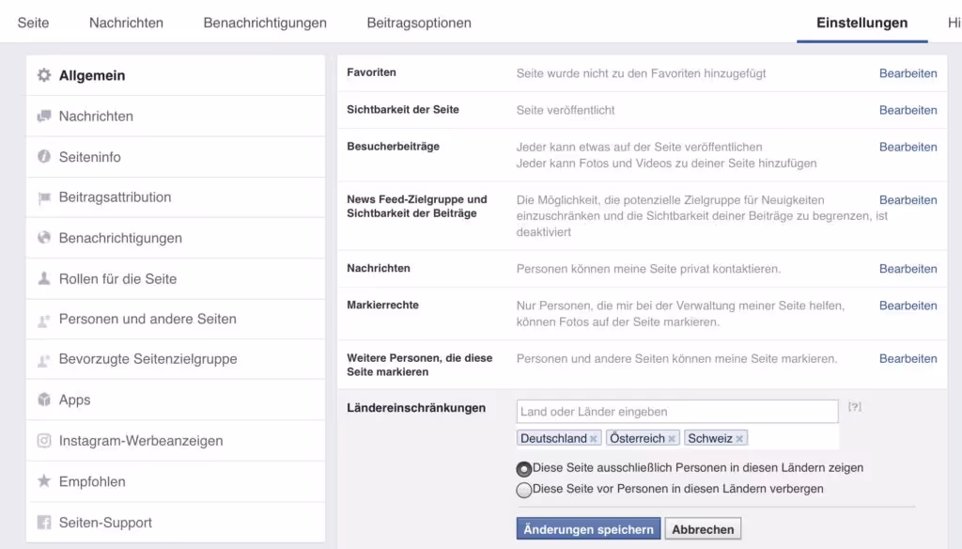This screenshot has height=549, width=962.
Task: Open the Seite tab
Action: click(x=33, y=23)
